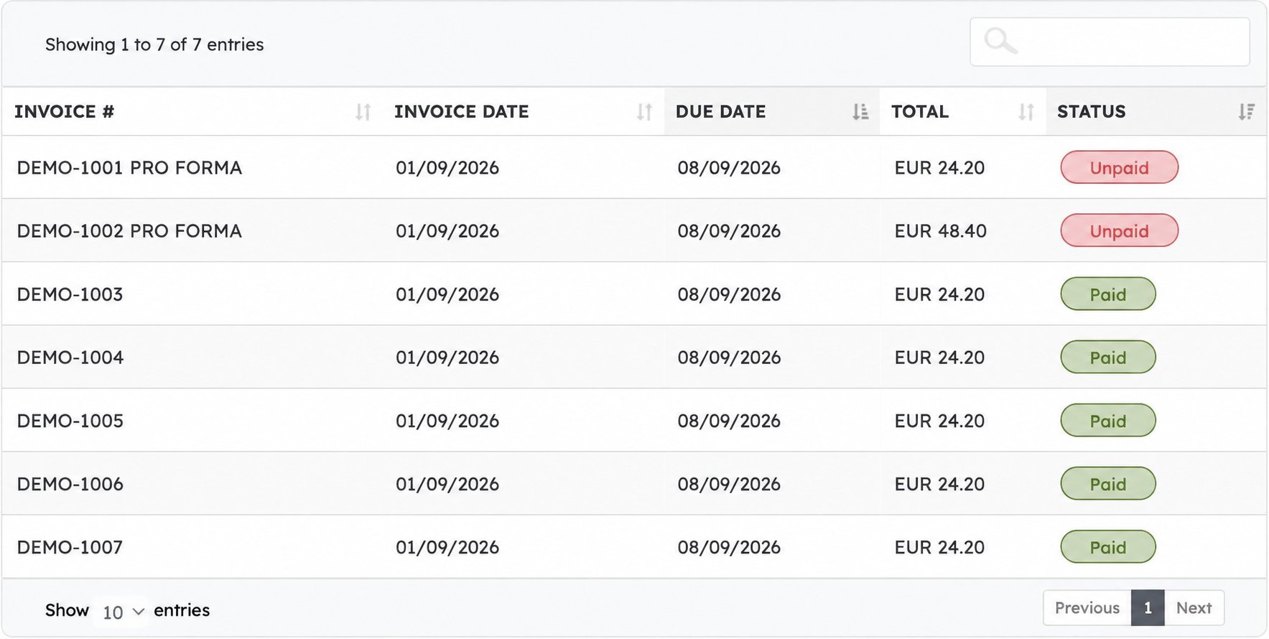The height and width of the screenshot is (639, 1269).
Task: Click the TOTAL column header
Action: coord(963,112)
